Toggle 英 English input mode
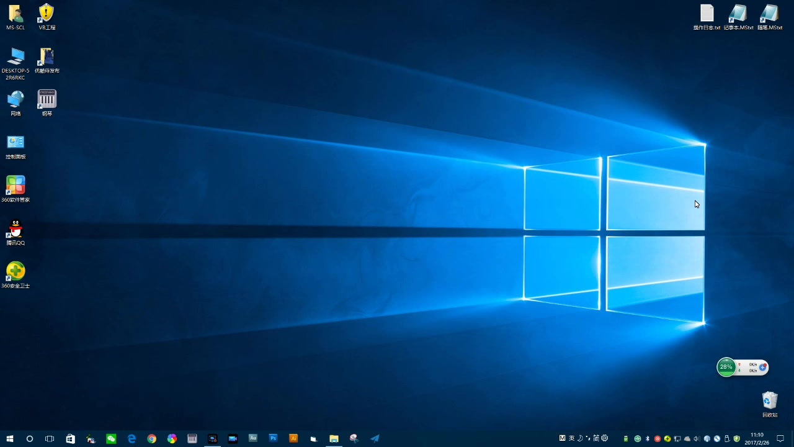Image resolution: width=794 pixels, height=447 pixels. tap(571, 438)
